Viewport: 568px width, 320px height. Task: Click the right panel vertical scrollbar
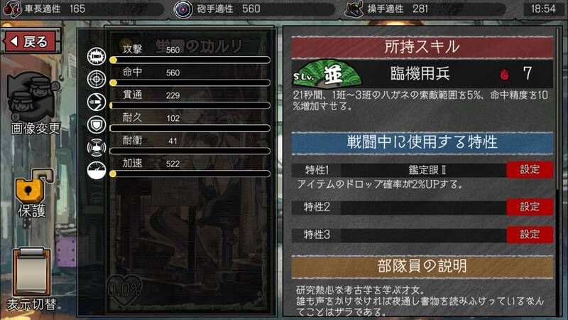pyautogui.click(x=558, y=109)
